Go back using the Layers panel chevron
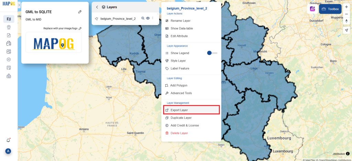The width and height of the screenshot is (352, 161). (x=97, y=7)
